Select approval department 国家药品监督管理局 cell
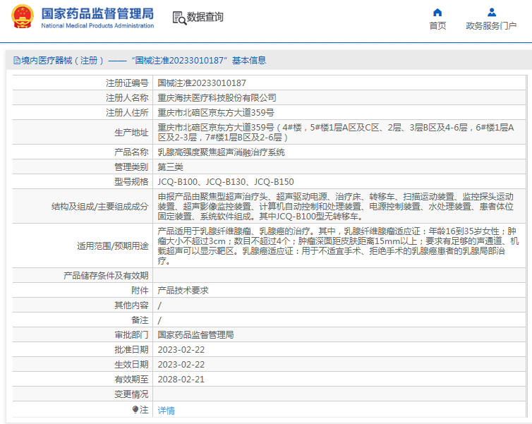Viewport: 532px width, 424px height. pos(195,335)
